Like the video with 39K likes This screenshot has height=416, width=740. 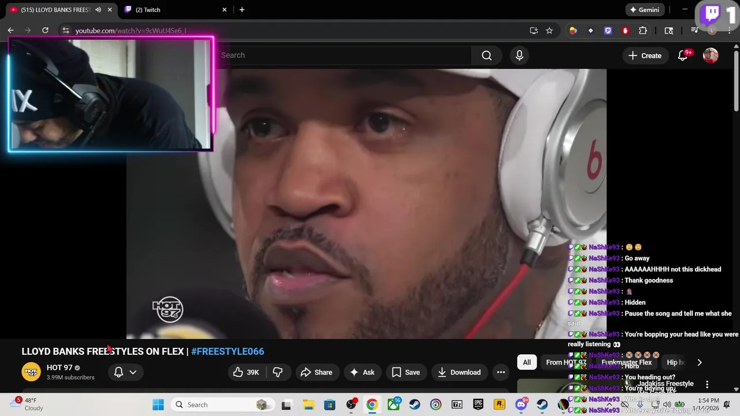[246, 372]
